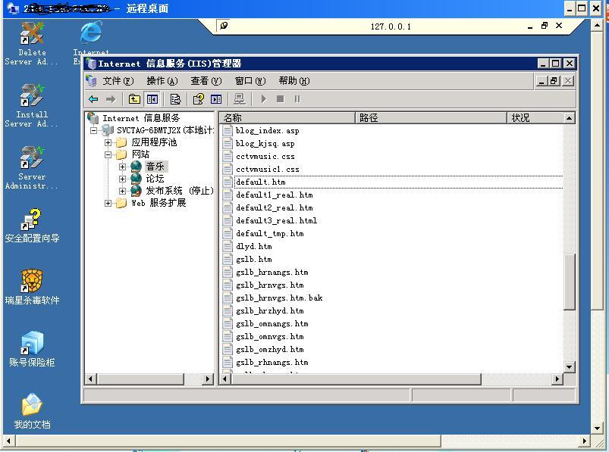Expand the 应用程序池 node
This screenshot has height=452, width=609.
pyautogui.click(x=108, y=142)
